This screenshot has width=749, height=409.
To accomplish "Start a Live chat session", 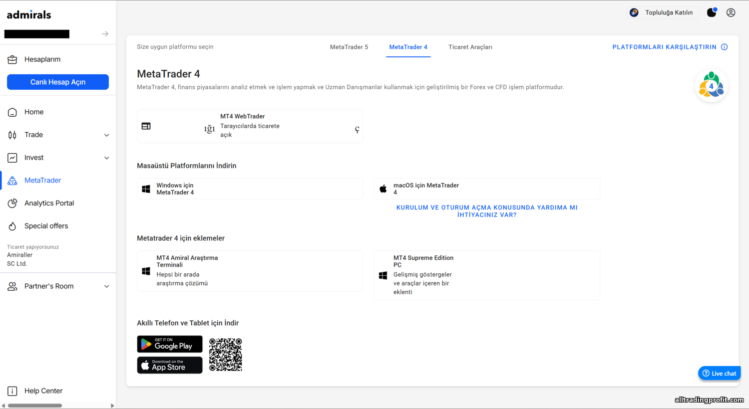I will (719, 373).
